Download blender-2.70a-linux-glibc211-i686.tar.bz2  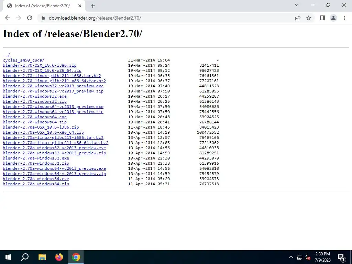(53, 137)
